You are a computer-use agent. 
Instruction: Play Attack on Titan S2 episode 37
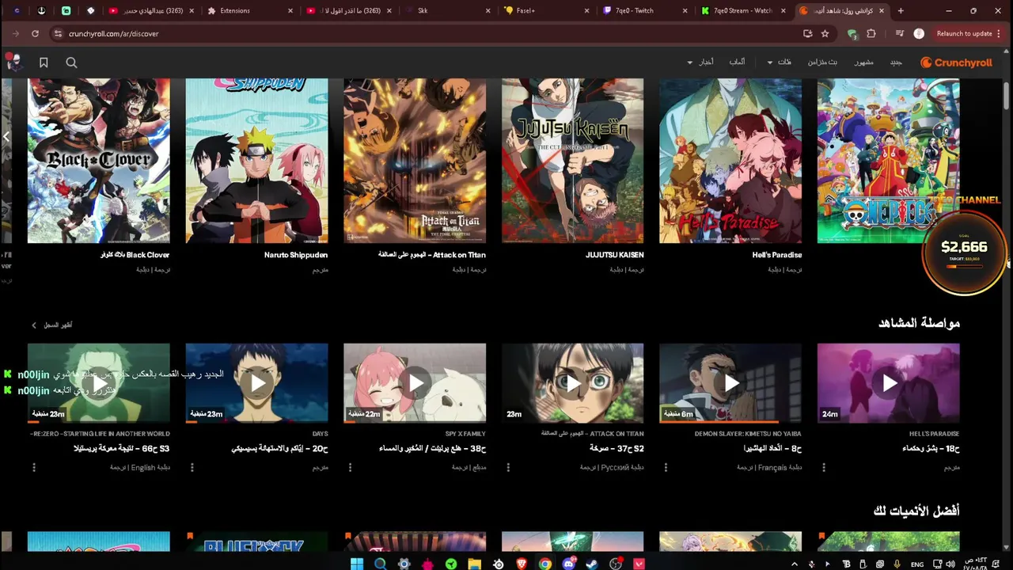point(573,383)
